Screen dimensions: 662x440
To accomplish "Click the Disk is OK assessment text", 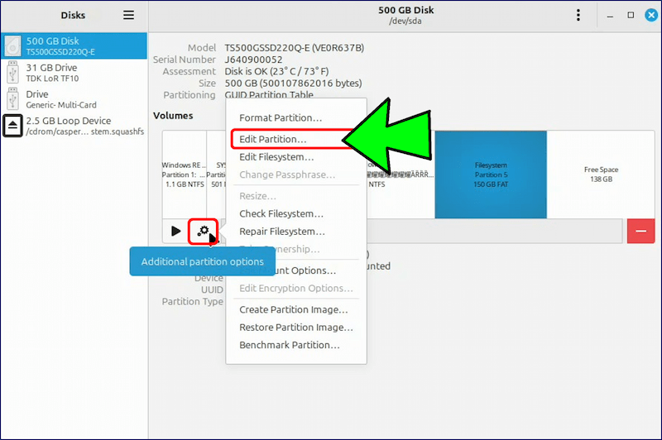I will coord(276,71).
